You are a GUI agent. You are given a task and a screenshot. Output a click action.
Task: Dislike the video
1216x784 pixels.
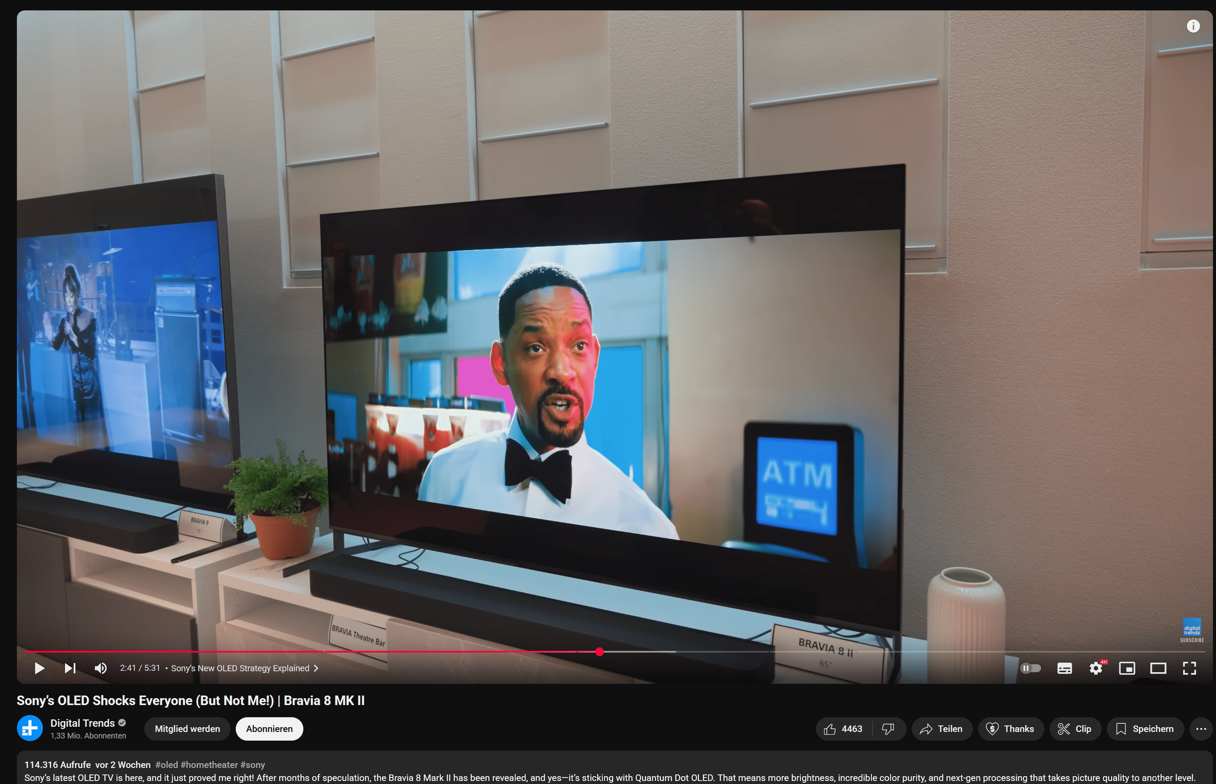(x=889, y=728)
